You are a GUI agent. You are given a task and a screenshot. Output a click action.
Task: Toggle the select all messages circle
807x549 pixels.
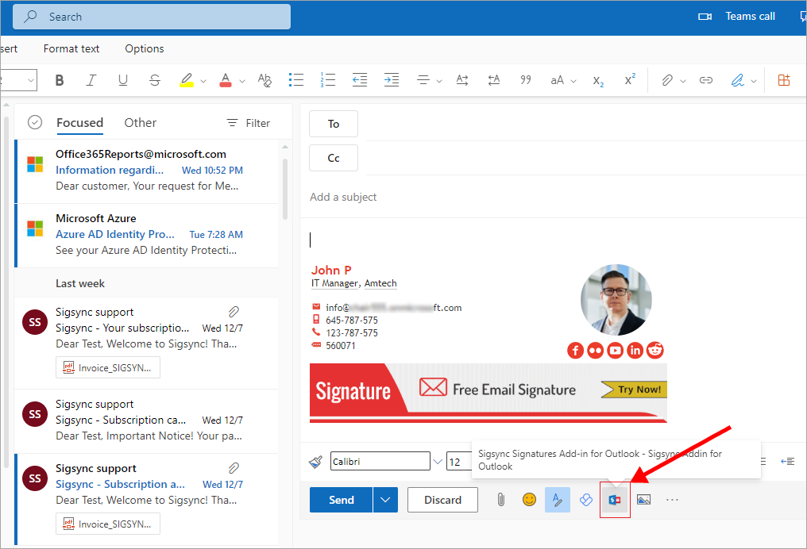click(35, 122)
